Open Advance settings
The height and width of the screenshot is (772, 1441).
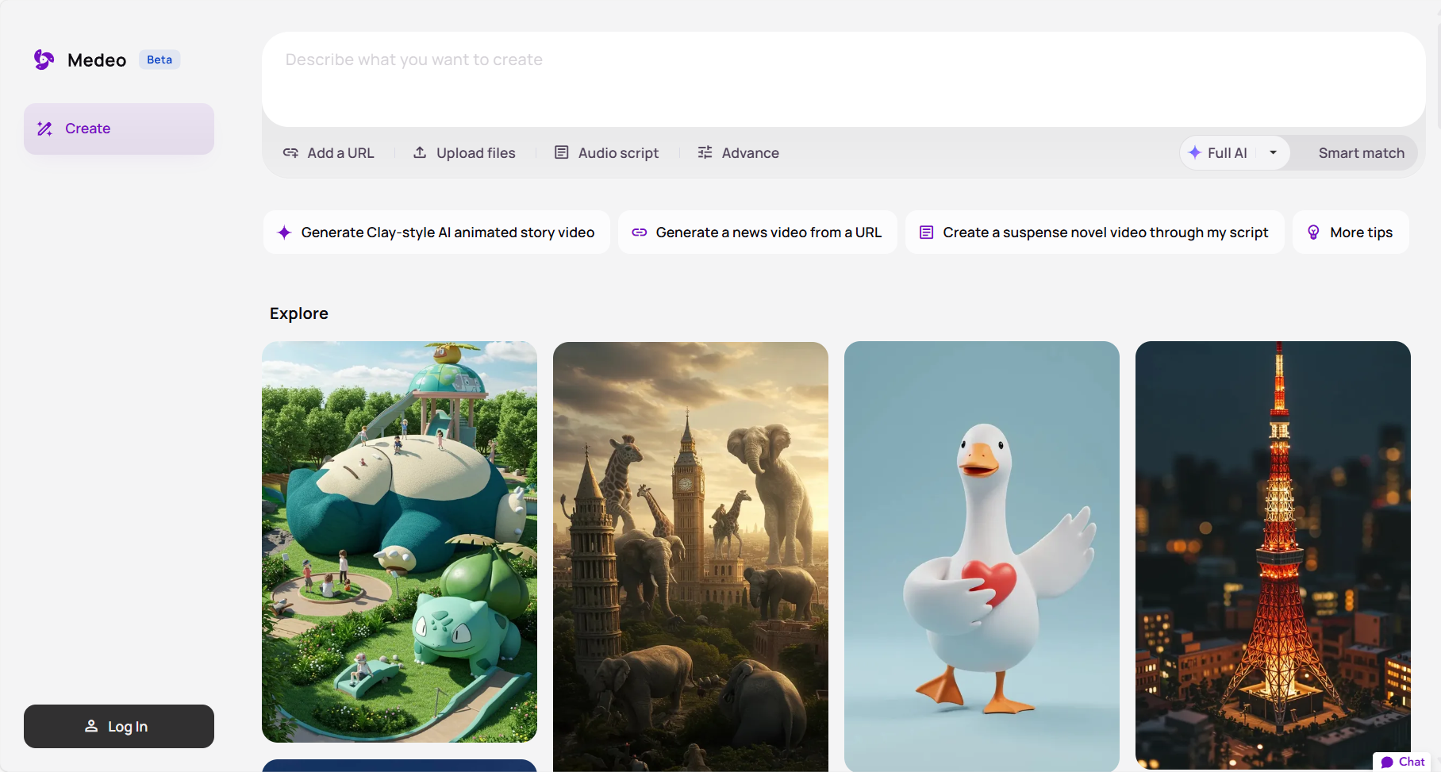pos(738,152)
